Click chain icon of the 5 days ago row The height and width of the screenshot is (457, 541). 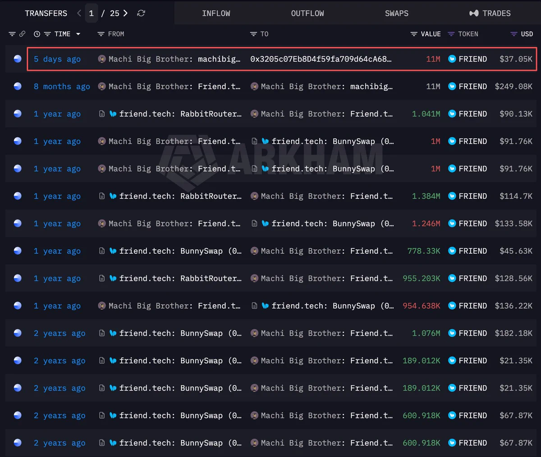point(18,59)
